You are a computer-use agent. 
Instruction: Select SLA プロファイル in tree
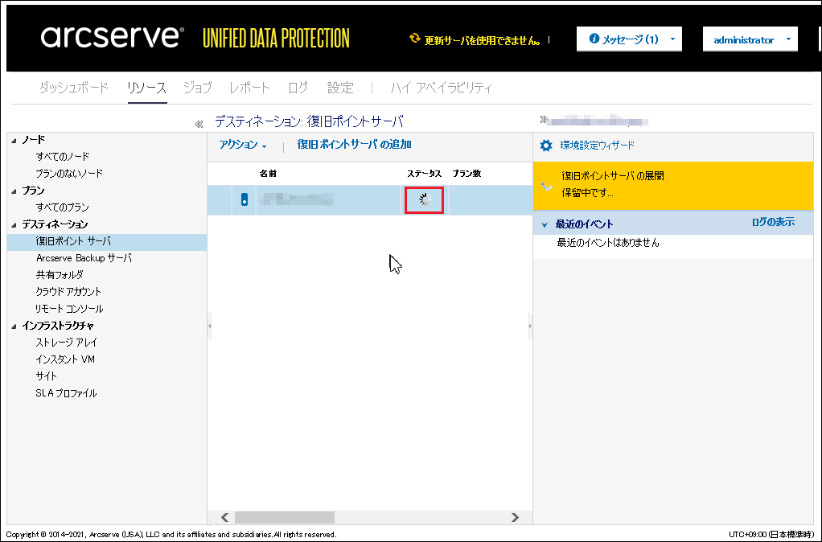pos(66,393)
